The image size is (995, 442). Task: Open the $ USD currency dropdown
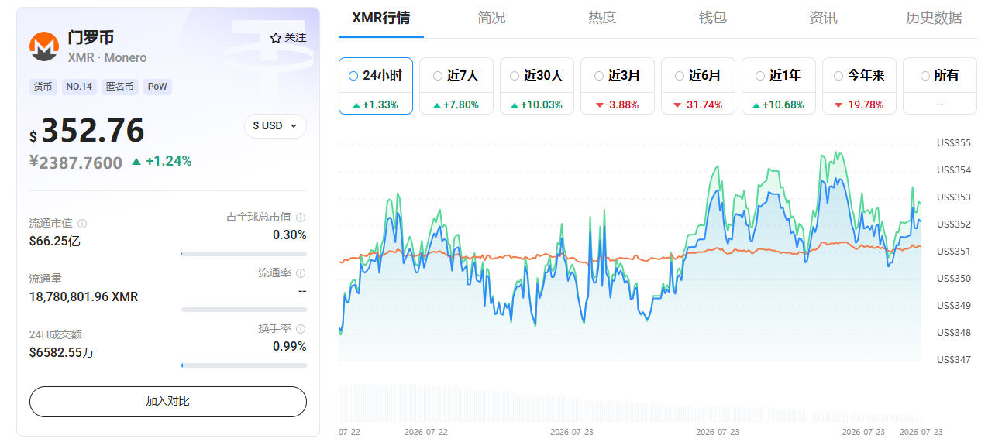click(275, 125)
